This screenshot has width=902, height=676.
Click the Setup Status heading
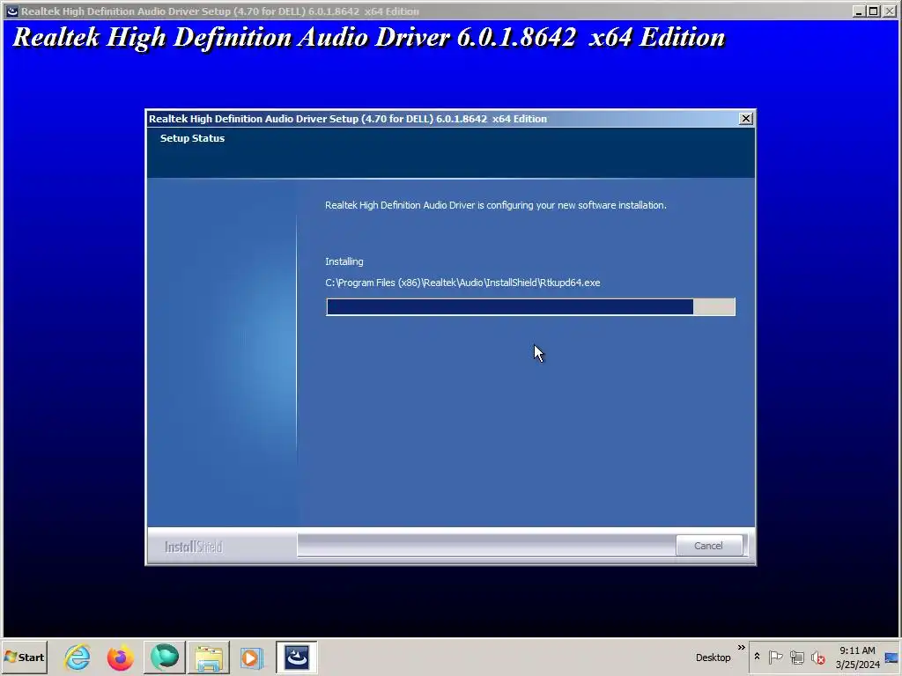pyautogui.click(x=192, y=138)
